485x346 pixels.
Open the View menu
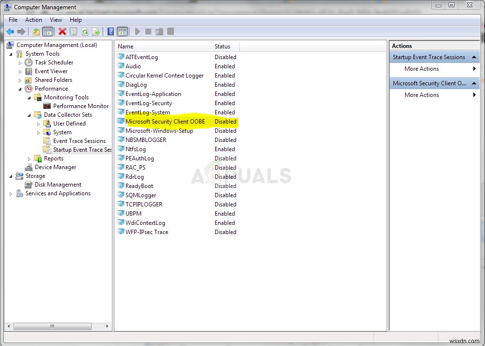click(56, 19)
